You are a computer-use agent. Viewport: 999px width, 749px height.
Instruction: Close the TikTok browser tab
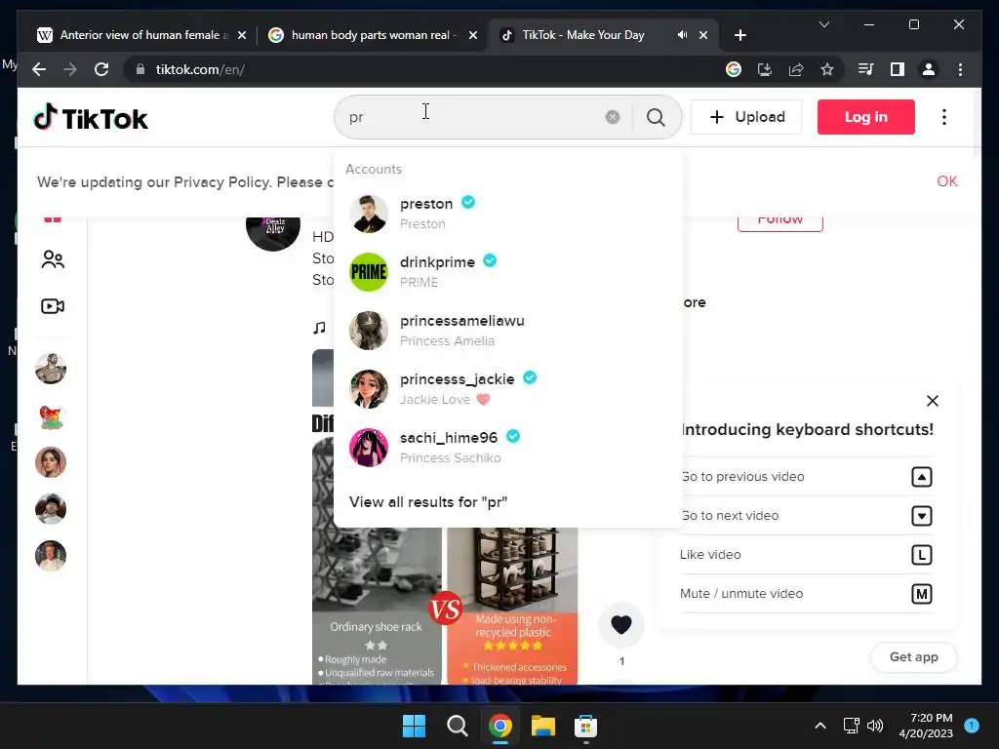[x=703, y=35]
